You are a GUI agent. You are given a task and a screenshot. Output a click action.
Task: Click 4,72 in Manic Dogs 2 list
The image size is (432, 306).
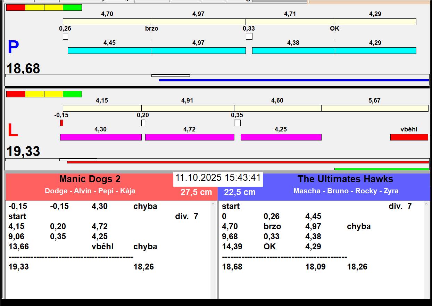(x=100, y=226)
